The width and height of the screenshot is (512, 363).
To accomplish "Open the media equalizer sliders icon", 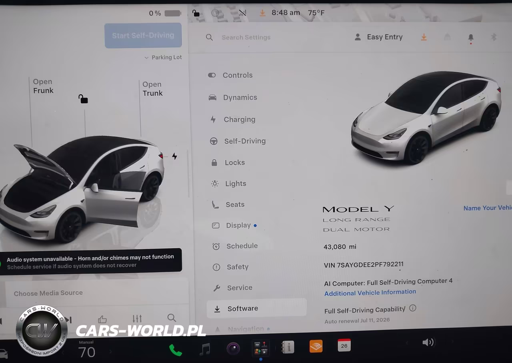I will [x=137, y=319].
